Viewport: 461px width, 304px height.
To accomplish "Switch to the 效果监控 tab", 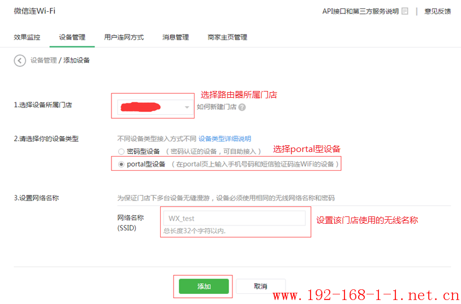I will 27,37.
